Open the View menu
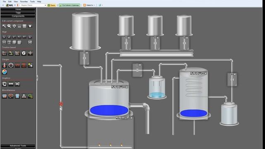This screenshot has height=149, width=265. 16,2
